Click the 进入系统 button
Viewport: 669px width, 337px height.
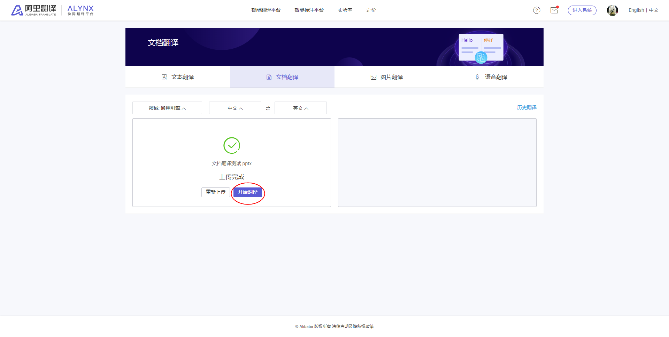pos(582,10)
